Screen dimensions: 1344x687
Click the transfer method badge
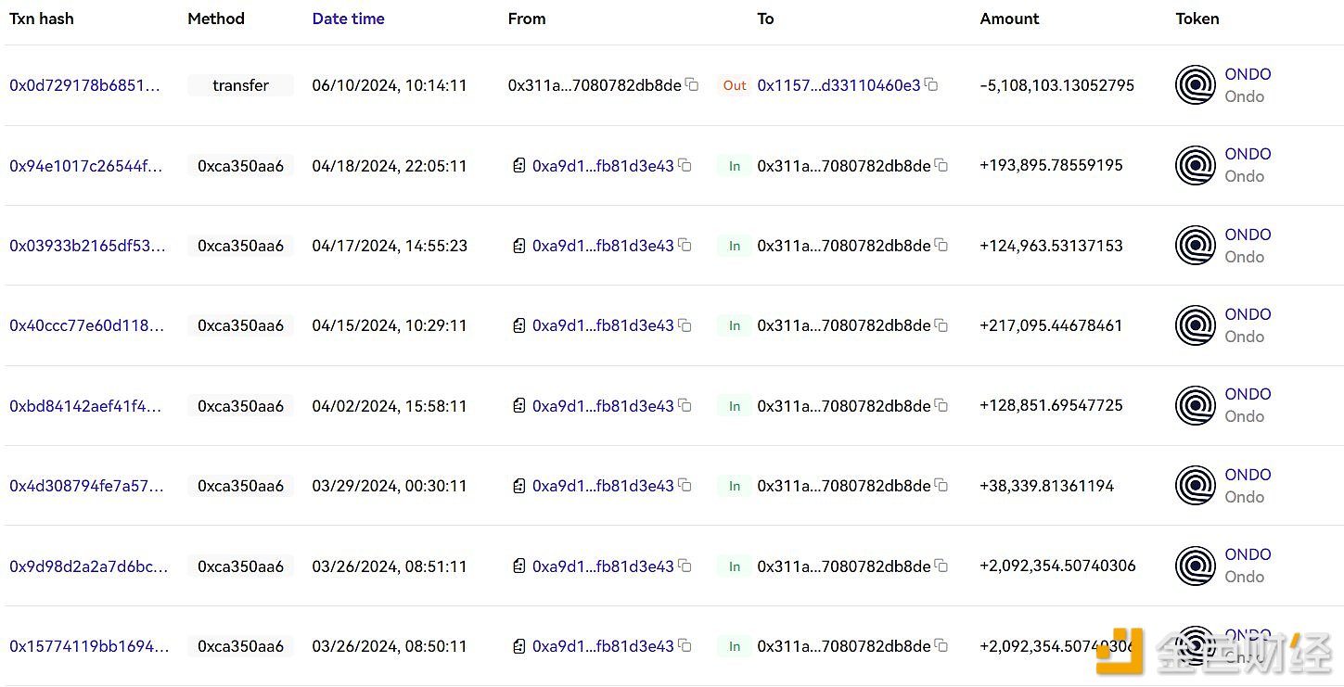[x=240, y=85]
